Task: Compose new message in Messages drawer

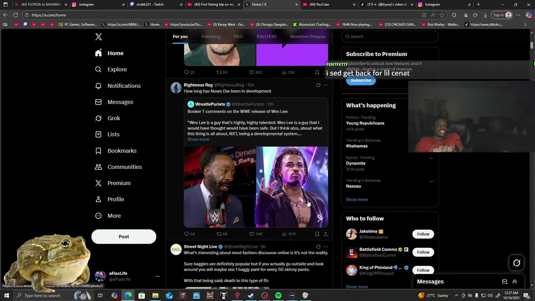Action: 504,282
